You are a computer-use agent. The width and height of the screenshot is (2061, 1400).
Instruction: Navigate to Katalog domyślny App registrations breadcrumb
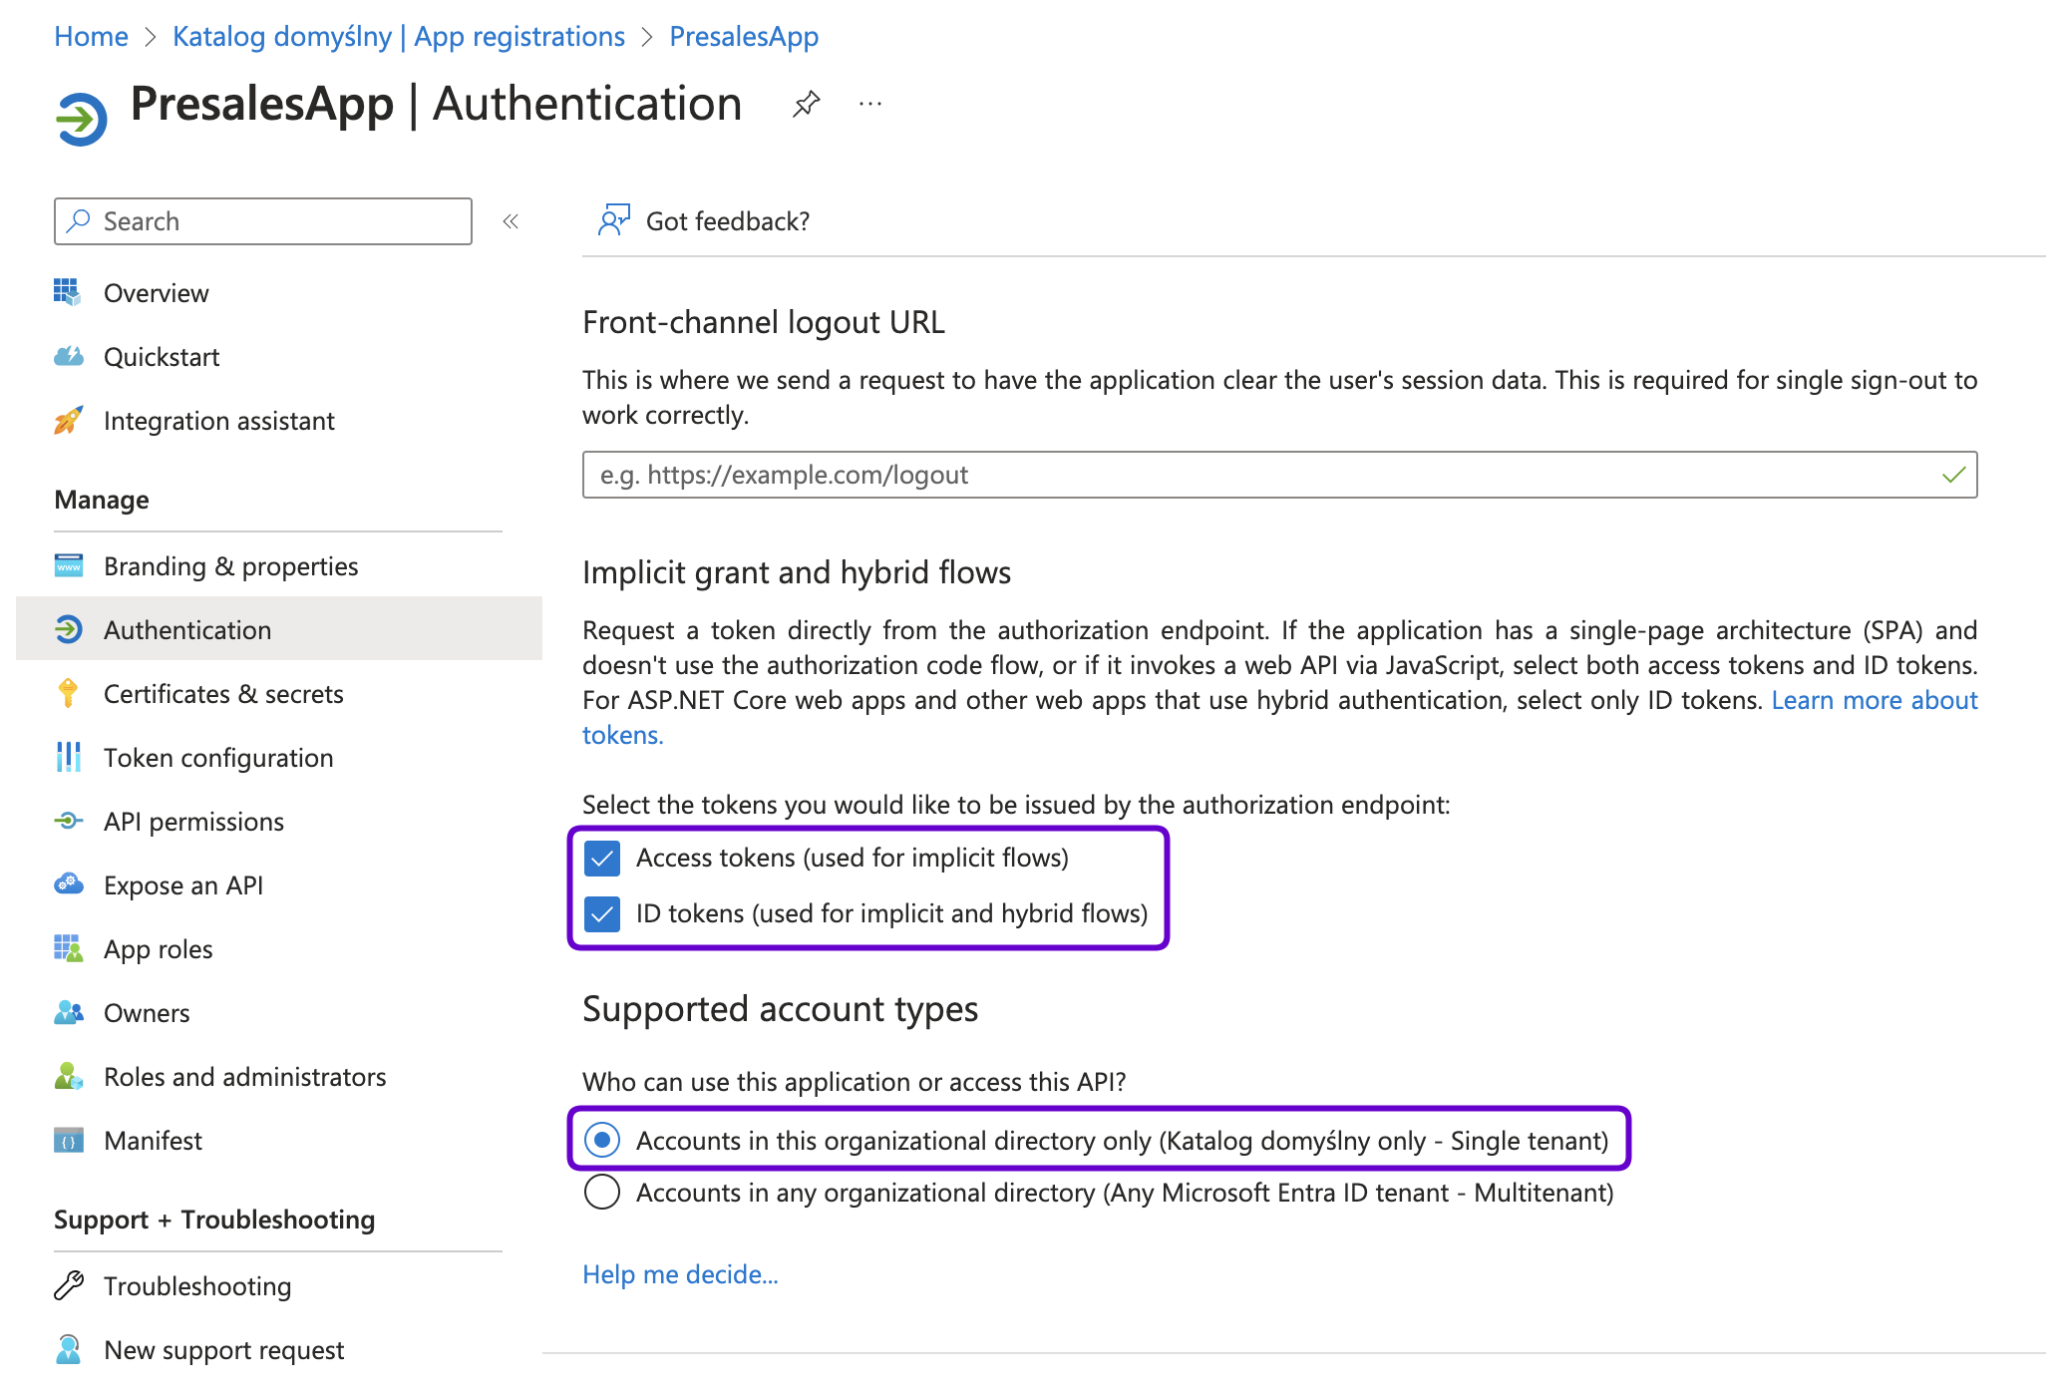[x=398, y=36]
